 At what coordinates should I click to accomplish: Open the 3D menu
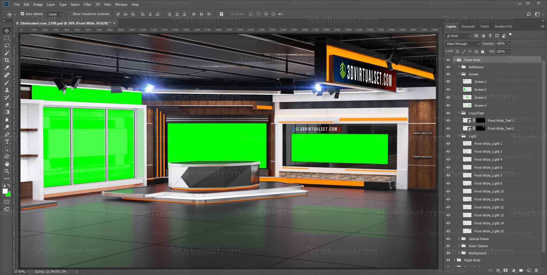pyautogui.click(x=97, y=5)
